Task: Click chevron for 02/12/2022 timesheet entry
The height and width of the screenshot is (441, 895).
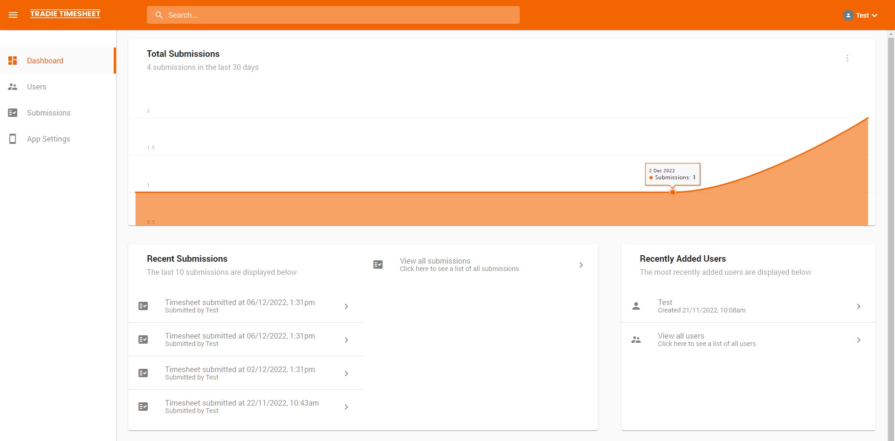Action: pyautogui.click(x=346, y=373)
